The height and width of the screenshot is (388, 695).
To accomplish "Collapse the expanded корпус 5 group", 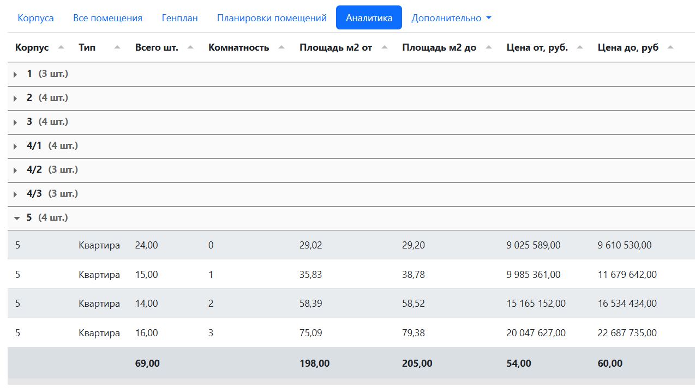I will click(x=16, y=218).
